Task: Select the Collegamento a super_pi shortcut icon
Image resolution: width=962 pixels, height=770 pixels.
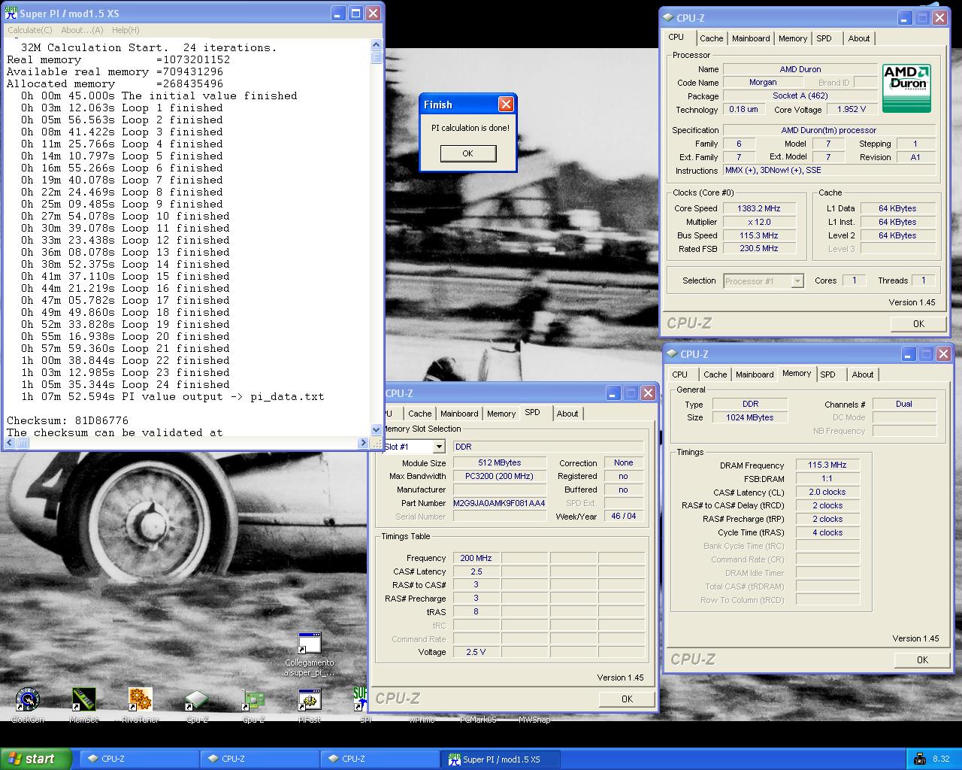Action: click(x=310, y=644)
